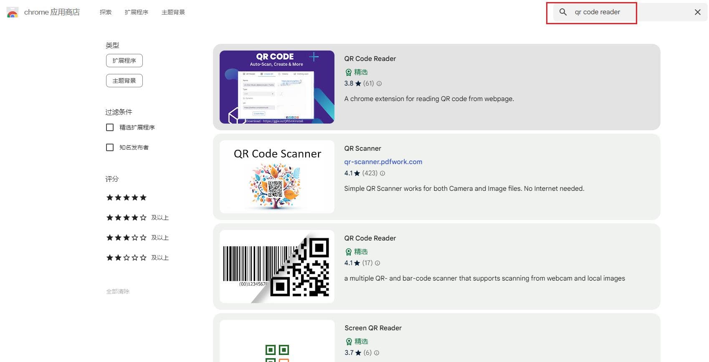Click 全部清除 to reset filters
This screenshot has height=362, width=709.
[118, 291]
